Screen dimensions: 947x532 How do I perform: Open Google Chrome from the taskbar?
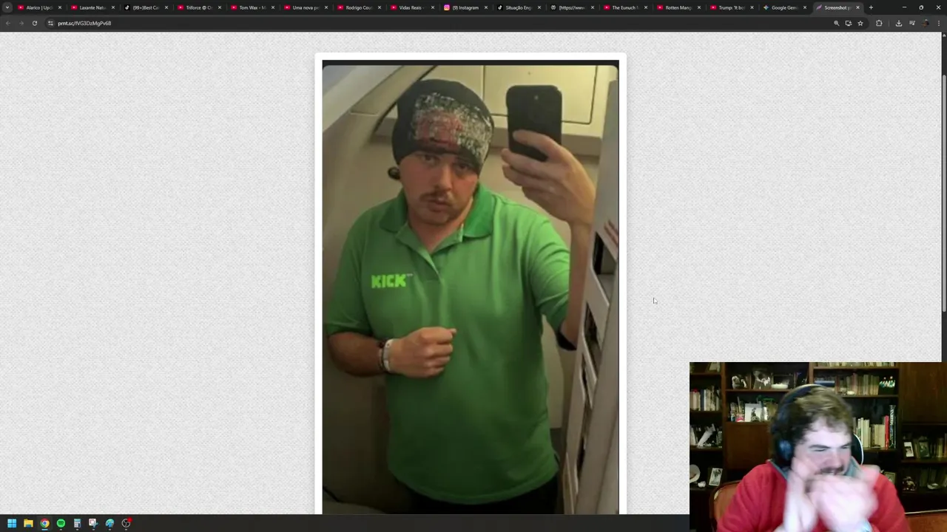point(44,523)
